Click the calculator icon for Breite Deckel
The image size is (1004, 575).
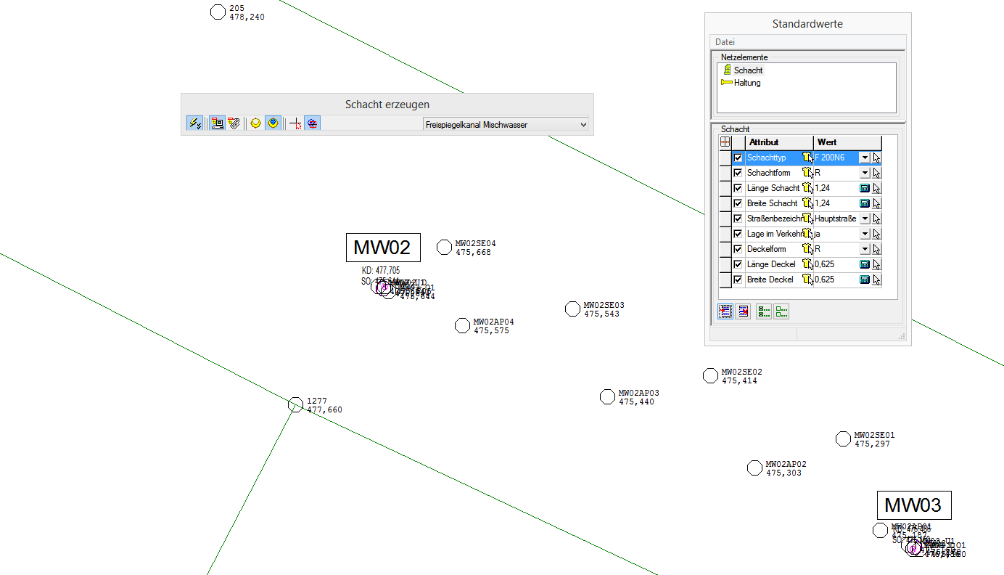[864, 280]
